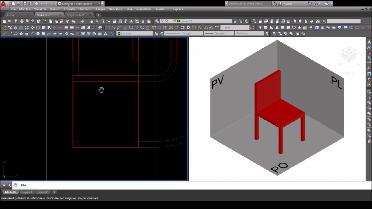Open the linetype DaLayer dropdown
The height and width of the screenshot is (209, 372).
point(184,33)
